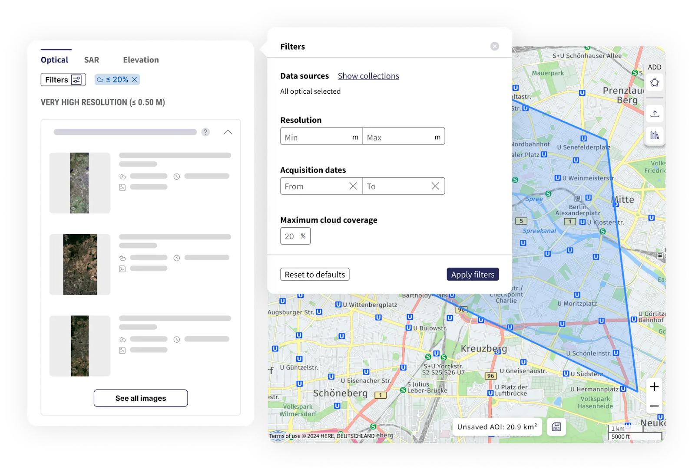This screenshot has height=475, width=695.
Task: Click the cloud icon in the third result
Action: click(122, 340)
